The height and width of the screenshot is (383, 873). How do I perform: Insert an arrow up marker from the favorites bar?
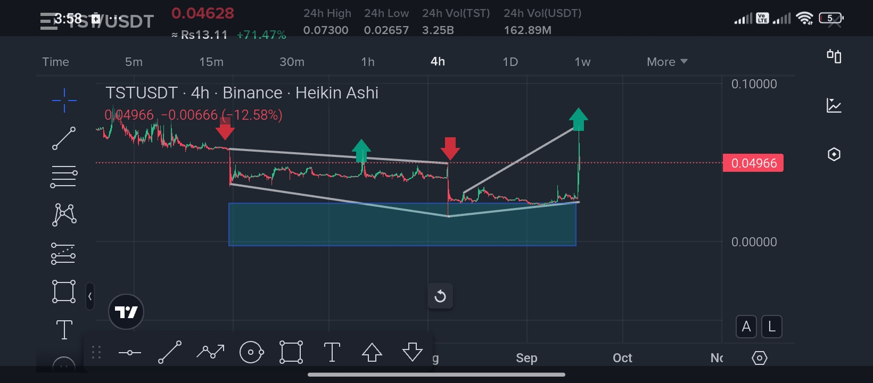372,352
